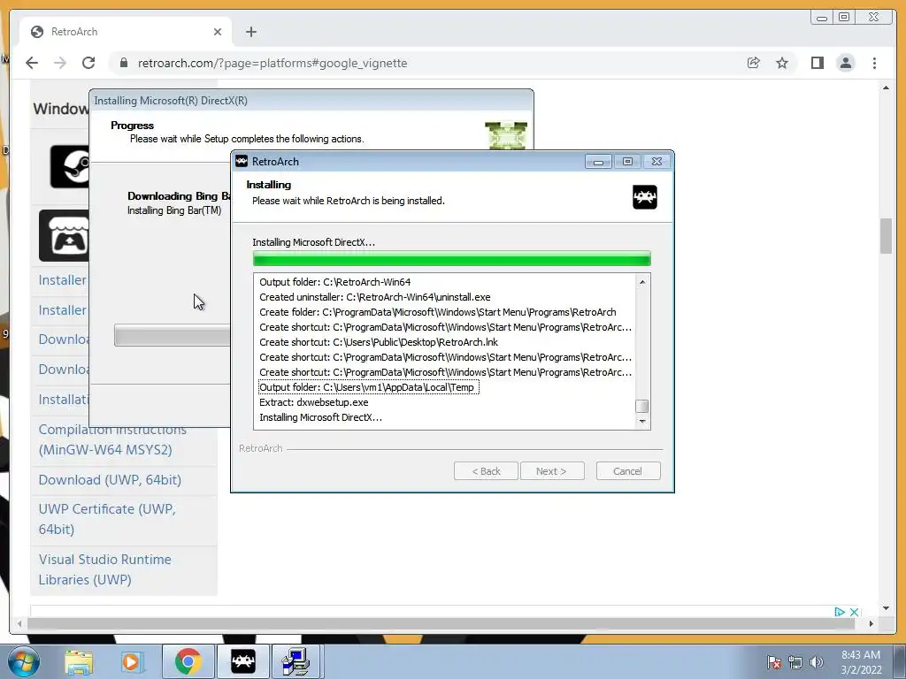The width and height of the screenshot is (906, 679).
Task: Select log line 'Output folder: C:\RetroArch-Win64'
Action: coord(335,282)
